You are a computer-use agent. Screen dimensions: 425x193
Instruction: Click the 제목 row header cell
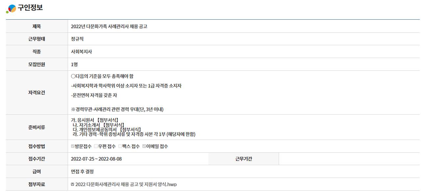click(x=37, y=27)
